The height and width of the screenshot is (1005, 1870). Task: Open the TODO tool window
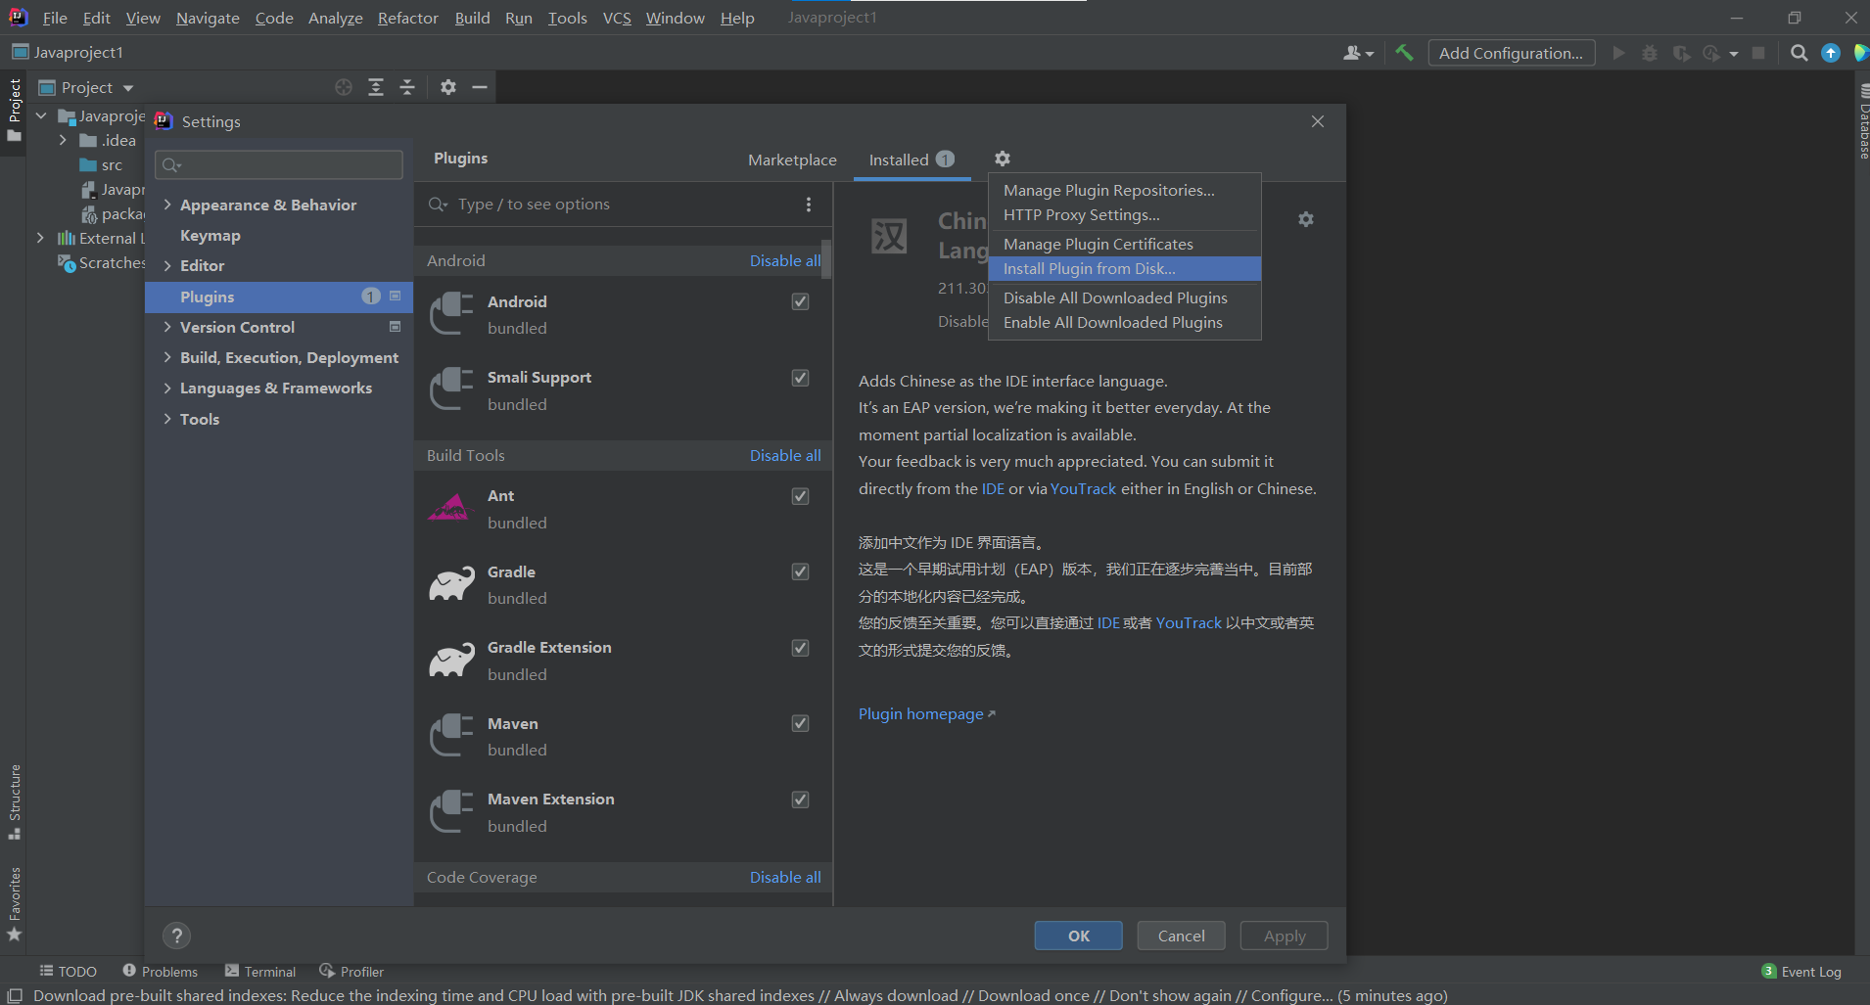coord(68,971)
